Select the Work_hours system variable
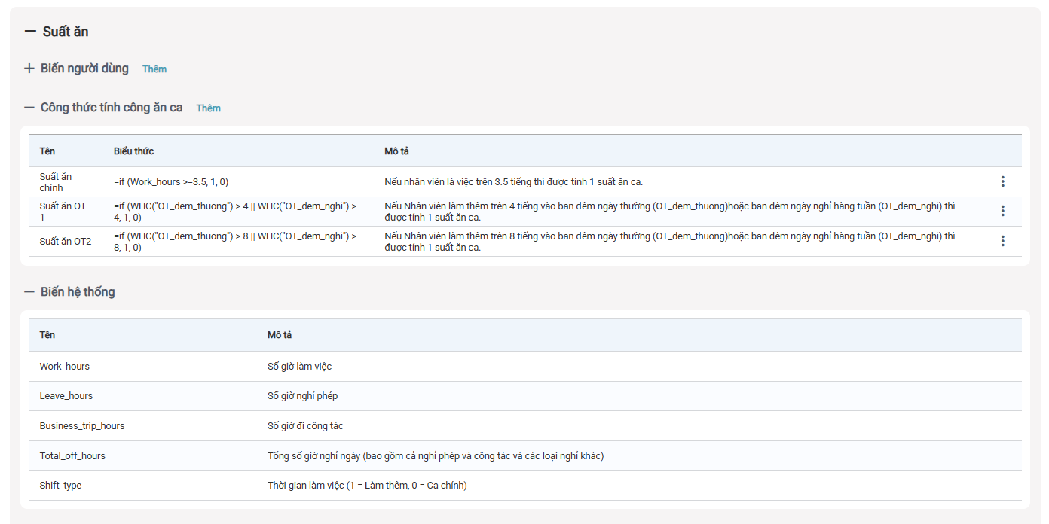Image resolution: width=1049 pixels, height=524 pixels. pos(64,367)
